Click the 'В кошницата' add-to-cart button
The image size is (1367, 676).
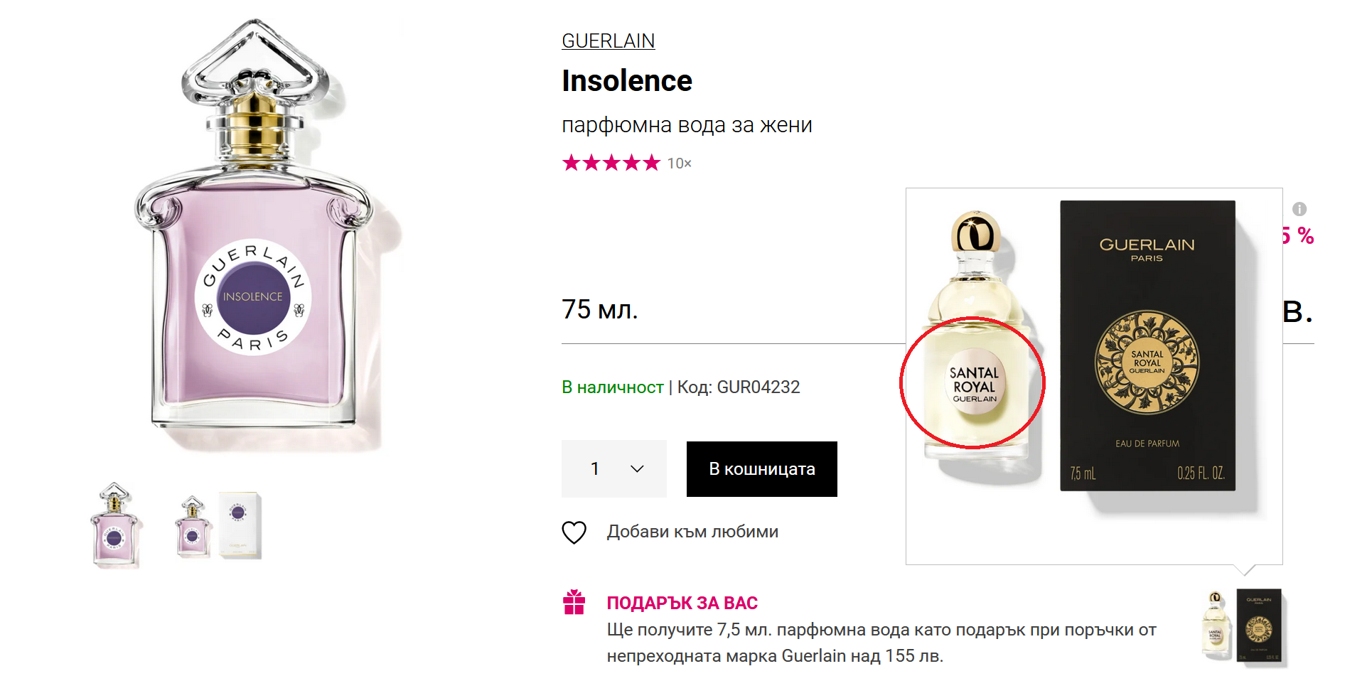[x=761, y=469]
